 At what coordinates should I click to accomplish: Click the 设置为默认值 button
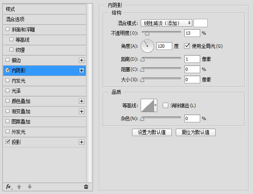[x=152, y=132]
